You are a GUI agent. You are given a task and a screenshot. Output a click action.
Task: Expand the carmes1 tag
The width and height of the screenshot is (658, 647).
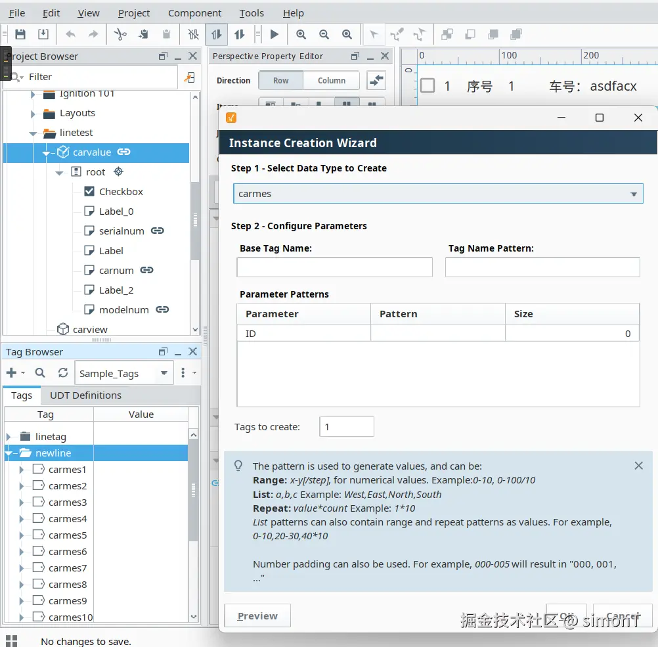click(22, 470)
